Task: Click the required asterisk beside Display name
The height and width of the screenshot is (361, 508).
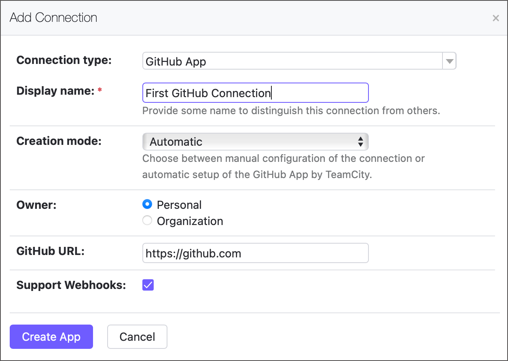Action: point(99,90)
